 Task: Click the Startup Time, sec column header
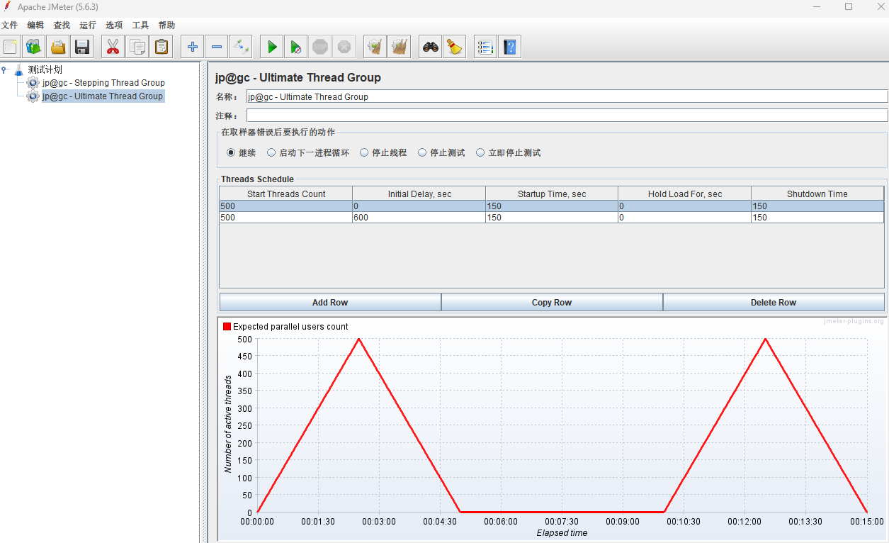552,194
